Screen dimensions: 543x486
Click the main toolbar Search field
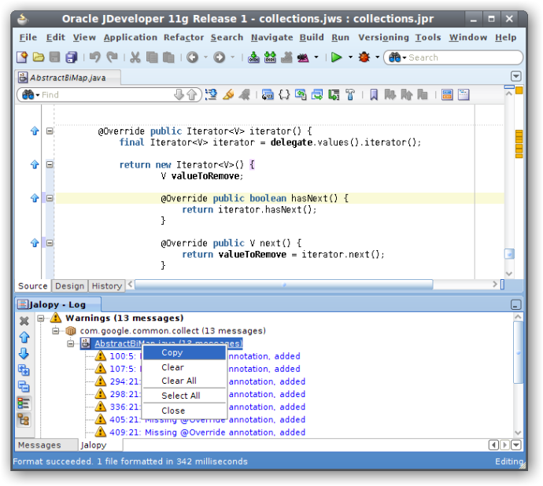[462, 57]
